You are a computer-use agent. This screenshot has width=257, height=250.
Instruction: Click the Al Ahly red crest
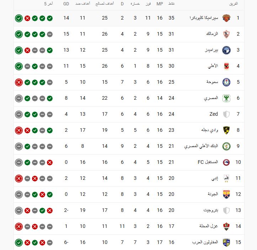tap(226, 66)
